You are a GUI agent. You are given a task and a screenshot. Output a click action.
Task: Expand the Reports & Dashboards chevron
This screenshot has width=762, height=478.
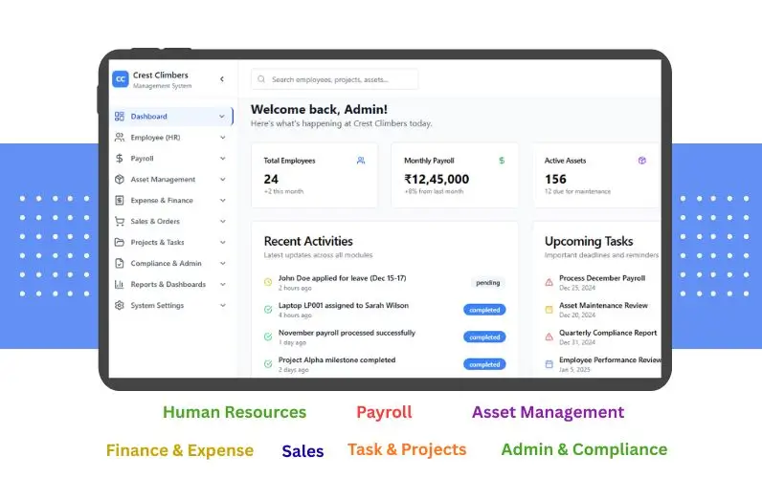click(x=223, y=284)
